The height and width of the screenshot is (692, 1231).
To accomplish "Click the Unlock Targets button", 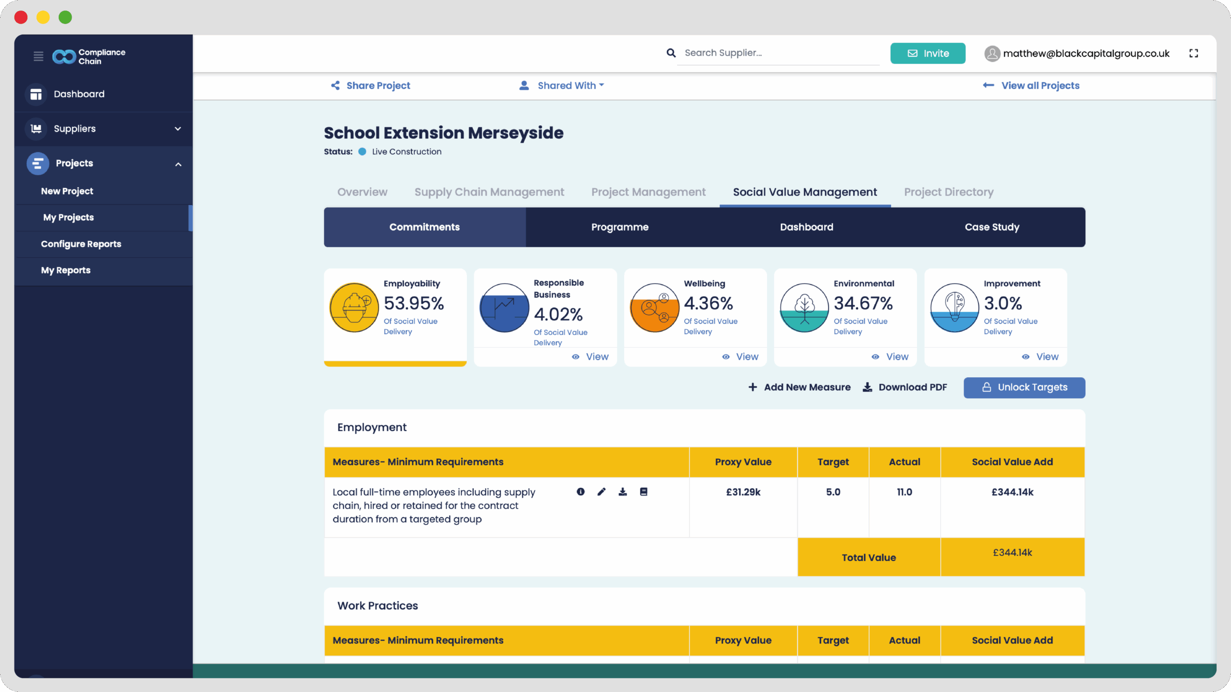I will click(x=1024, y=387).
